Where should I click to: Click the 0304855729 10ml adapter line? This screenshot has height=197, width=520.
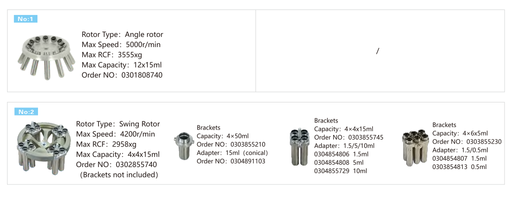341,171
